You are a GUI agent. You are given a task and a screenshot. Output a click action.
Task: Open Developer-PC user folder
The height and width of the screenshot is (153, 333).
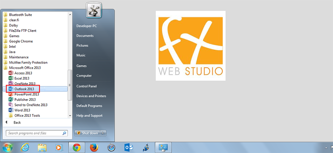tap(87, 26)
